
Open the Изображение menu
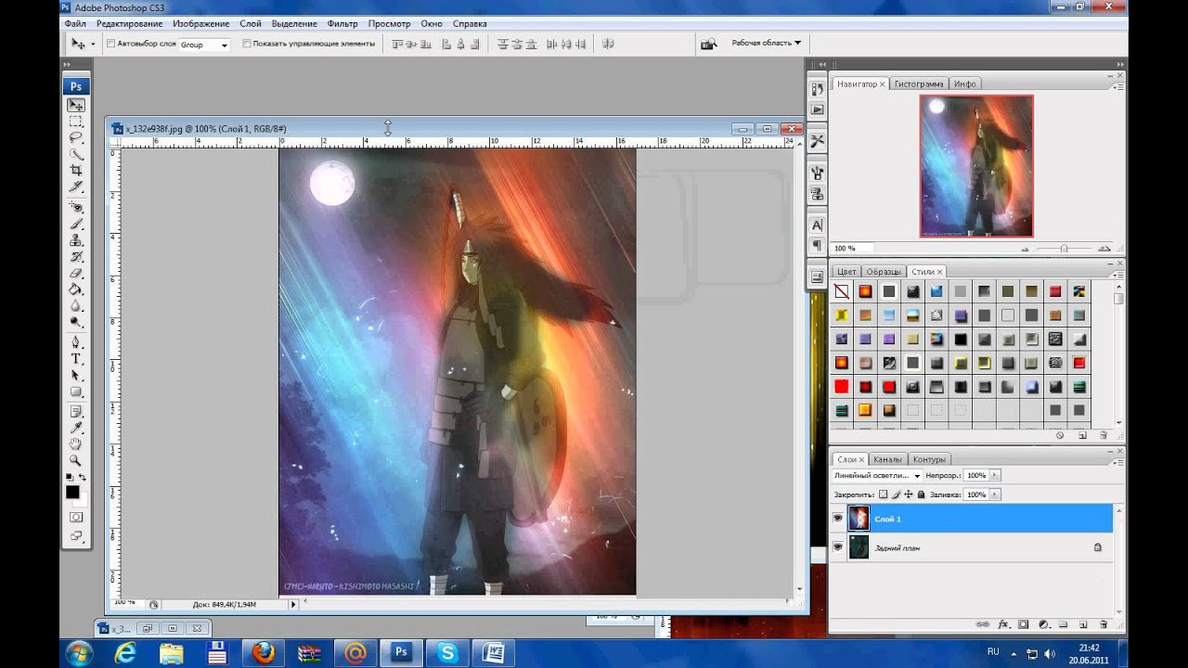(201, 23)
